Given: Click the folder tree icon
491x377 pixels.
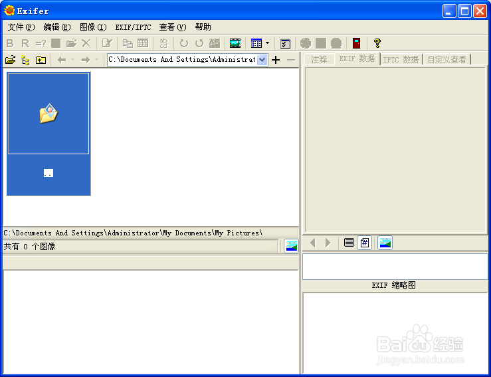Looking at the screenshot, I should click(x=25, y=60).
